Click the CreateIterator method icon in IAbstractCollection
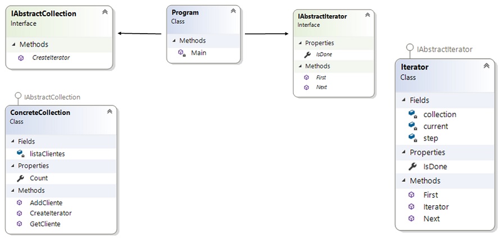The height and width of the screenshot is (240, 500). tap(21, 58)
